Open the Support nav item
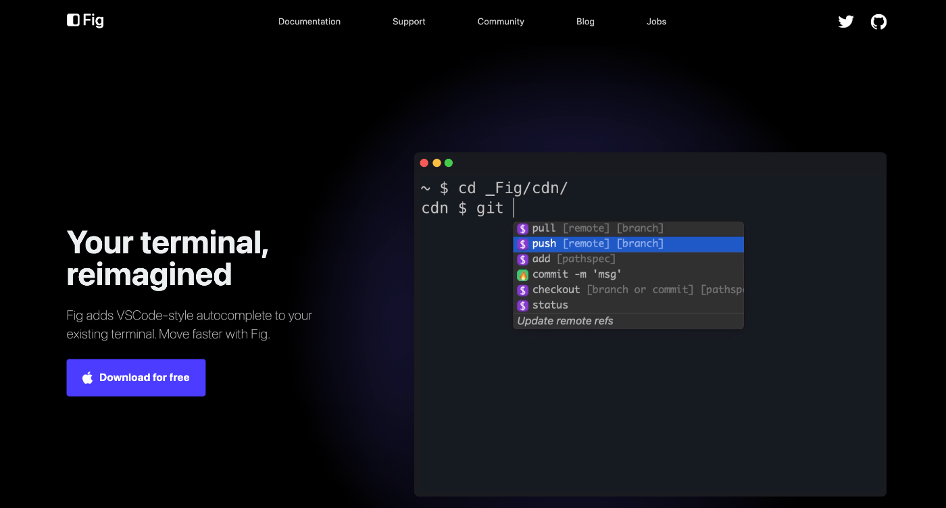The width and height of the screenshot is (946, 508). (409, 22)
